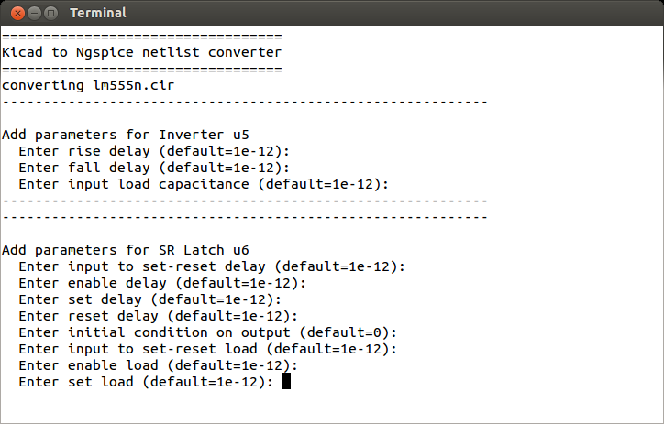Click the 'Enter reset delay' prompt line

(159, 316)
